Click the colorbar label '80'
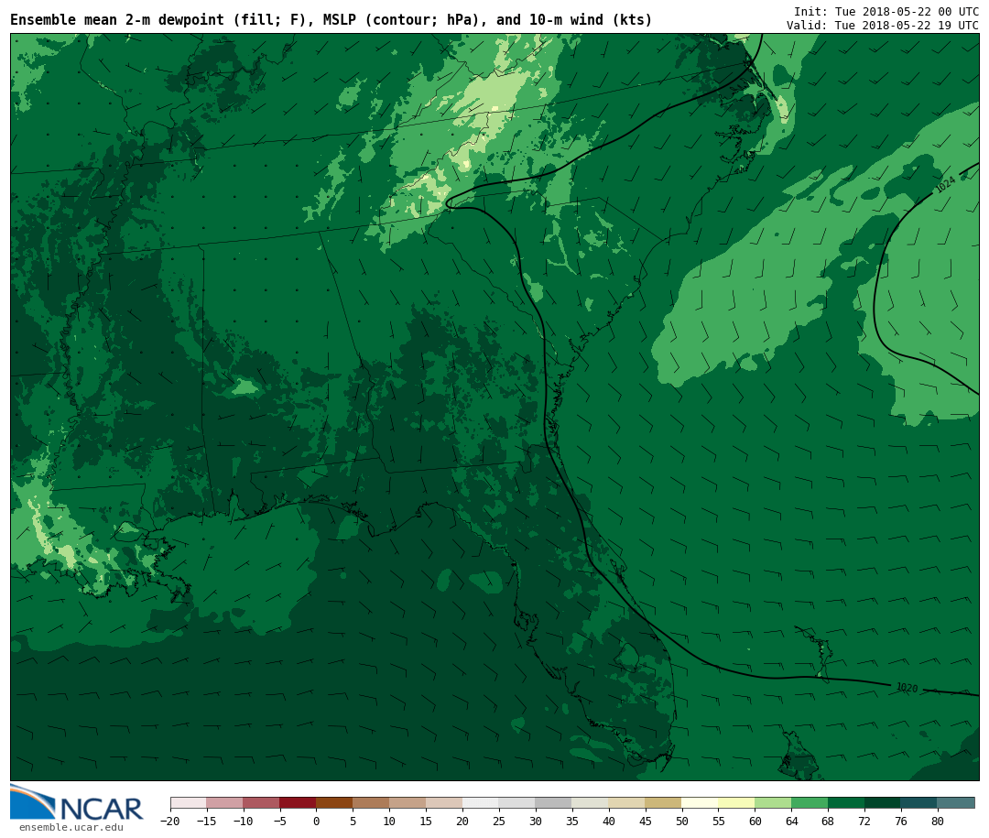This screenshot has width=989, height=838. [x=938, y=821]
